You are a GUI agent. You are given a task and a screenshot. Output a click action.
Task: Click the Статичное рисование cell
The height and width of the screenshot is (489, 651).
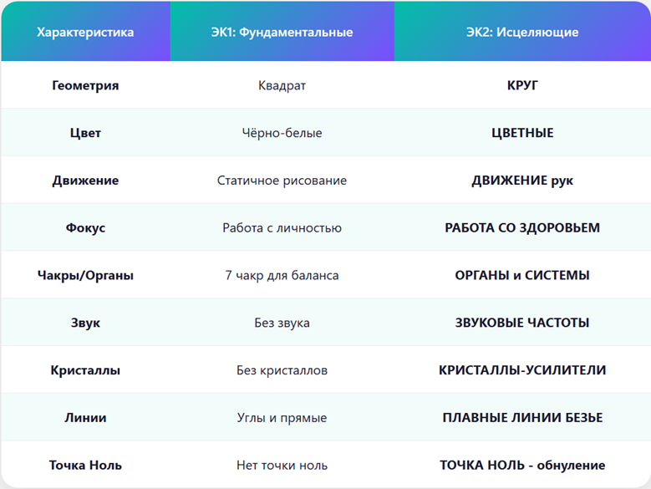coord(282,181)
